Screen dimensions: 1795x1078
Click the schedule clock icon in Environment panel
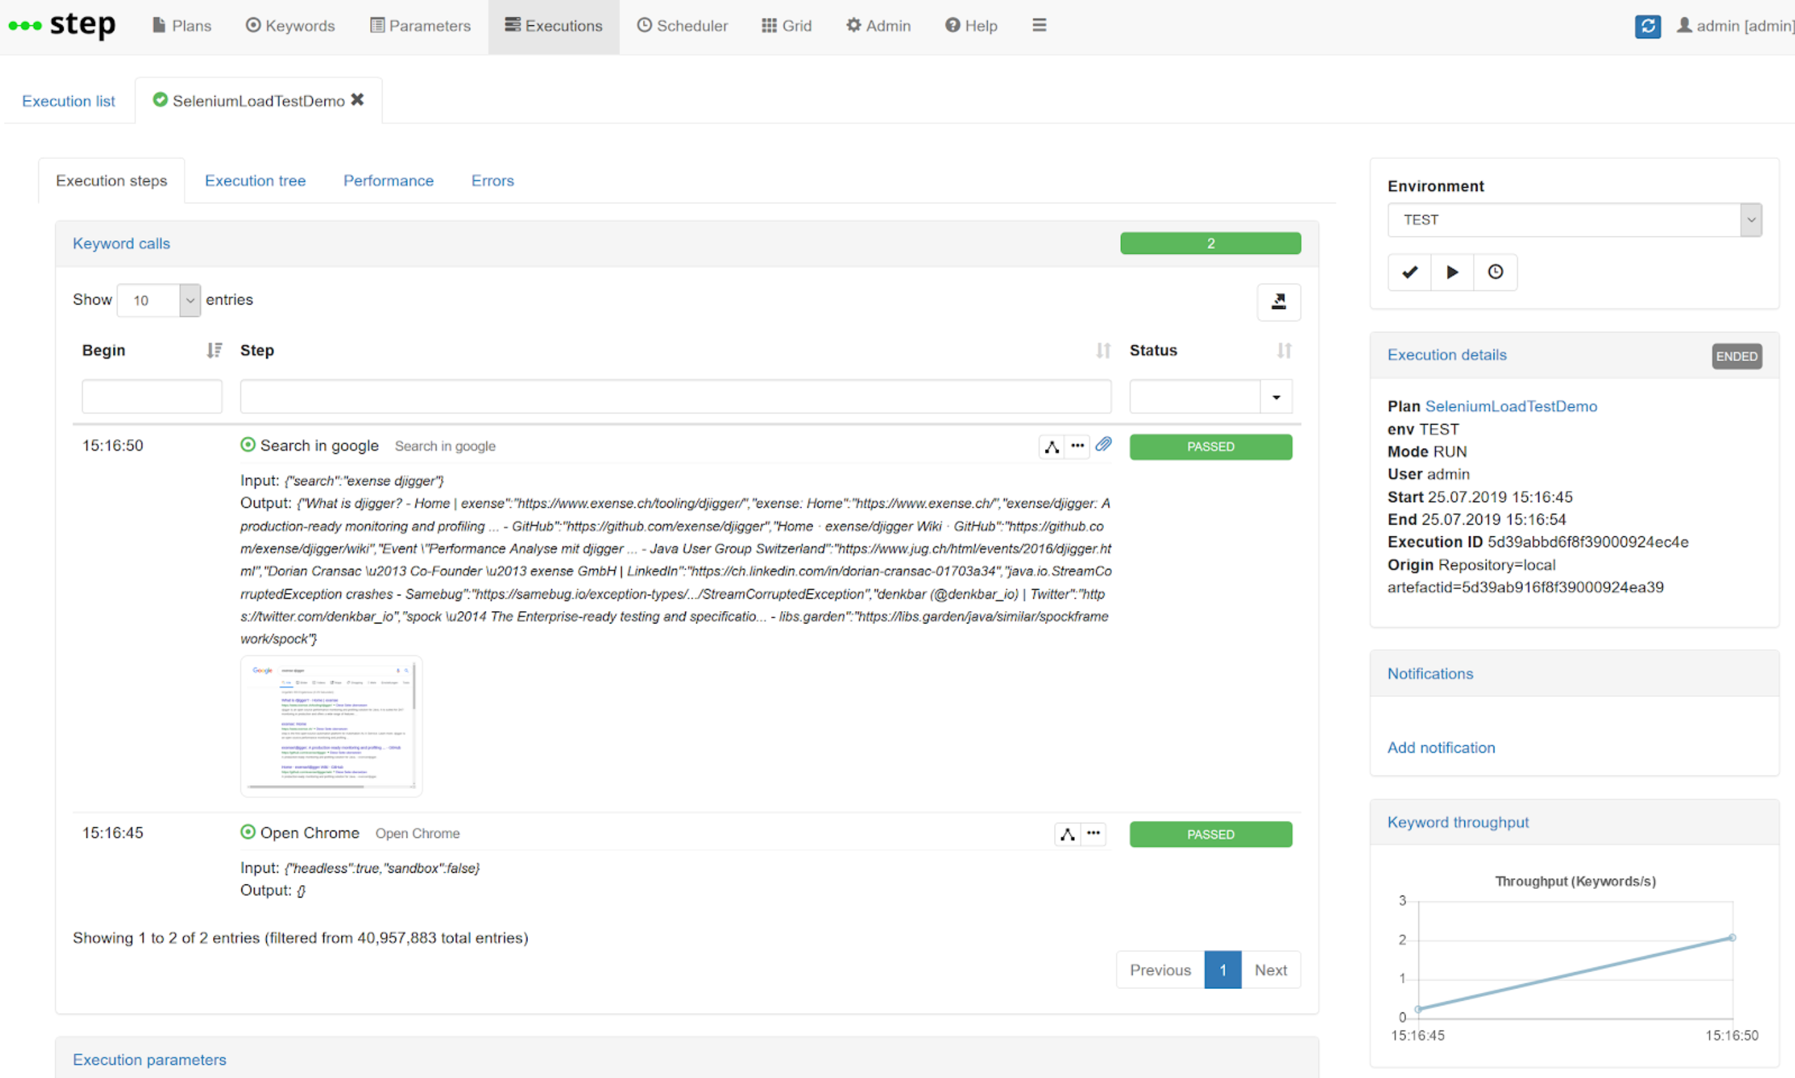[1495, 271]
